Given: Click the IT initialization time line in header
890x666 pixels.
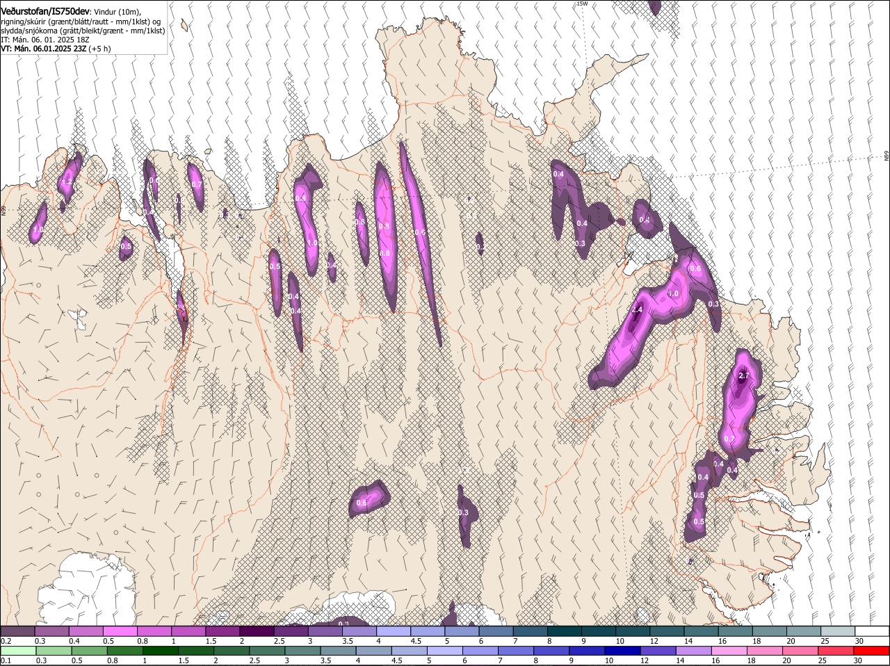Looking at the screenshot, I should click(45, 40).
